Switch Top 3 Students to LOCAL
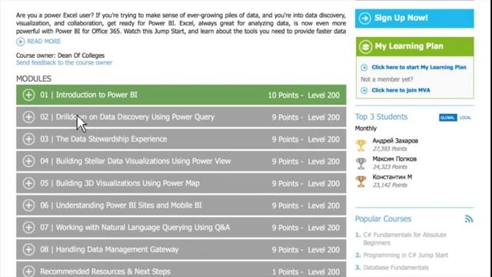Screen dimensions: 492x277 click(465, 118)
